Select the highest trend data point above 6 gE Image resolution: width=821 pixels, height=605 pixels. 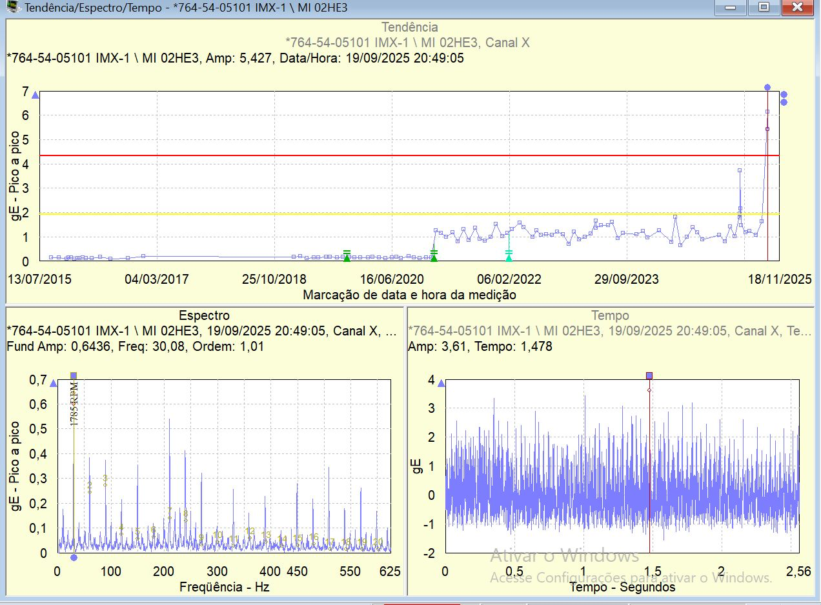coord(767,112)
